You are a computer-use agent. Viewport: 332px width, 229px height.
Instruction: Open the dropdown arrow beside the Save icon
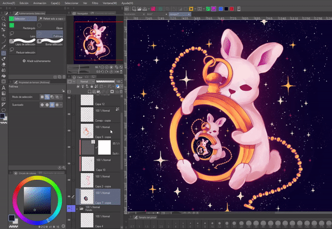[149, 9]
